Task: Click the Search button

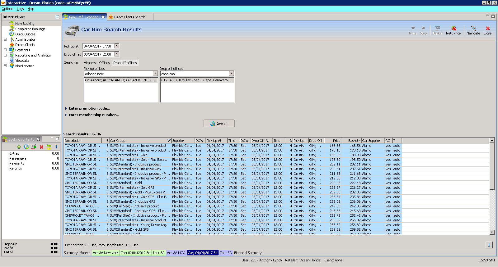Action: coord(219,123)
